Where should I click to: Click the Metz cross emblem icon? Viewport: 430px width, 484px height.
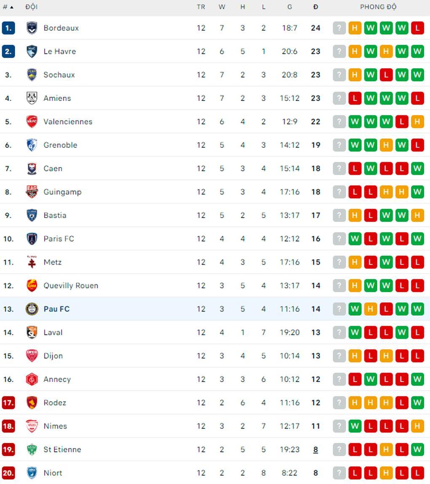pyautogui.click(x=32, y=262)
